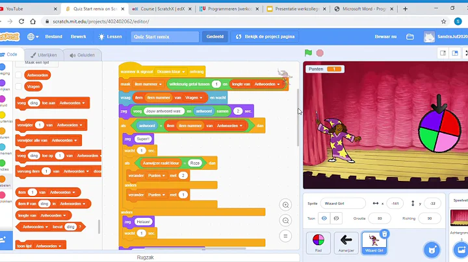Bookmark this page with the star icon

click(443, 21)
